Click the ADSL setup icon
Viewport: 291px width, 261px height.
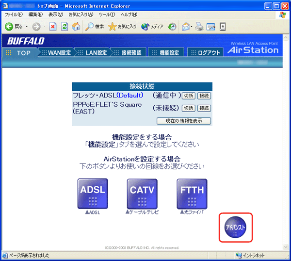click(93, 194)
